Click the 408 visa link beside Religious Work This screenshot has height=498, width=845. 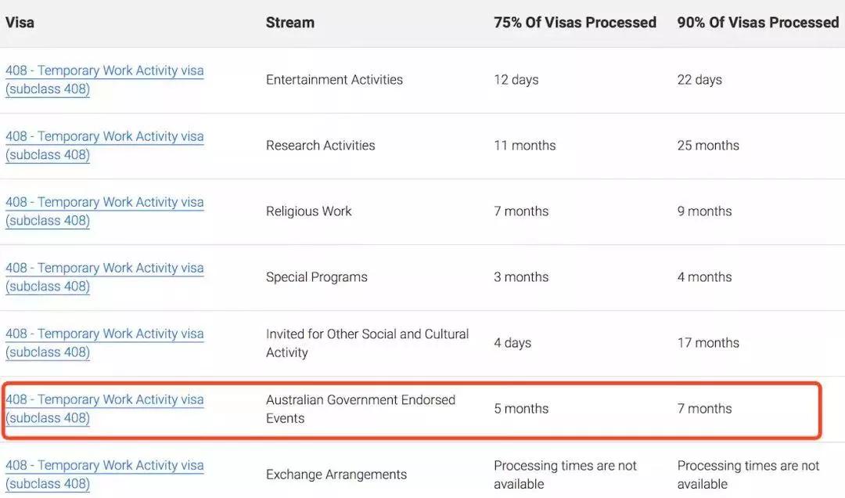point(104,202)
